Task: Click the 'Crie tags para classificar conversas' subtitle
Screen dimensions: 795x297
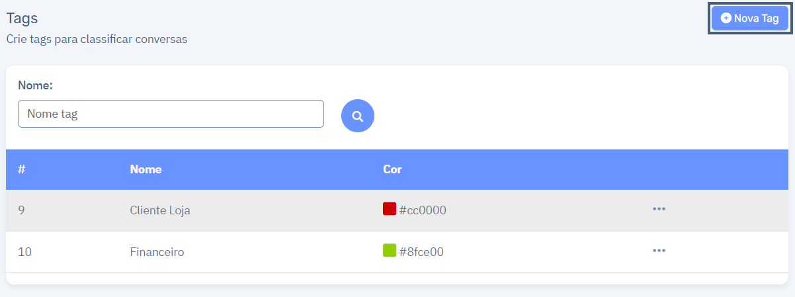Action: click(97, 39)
